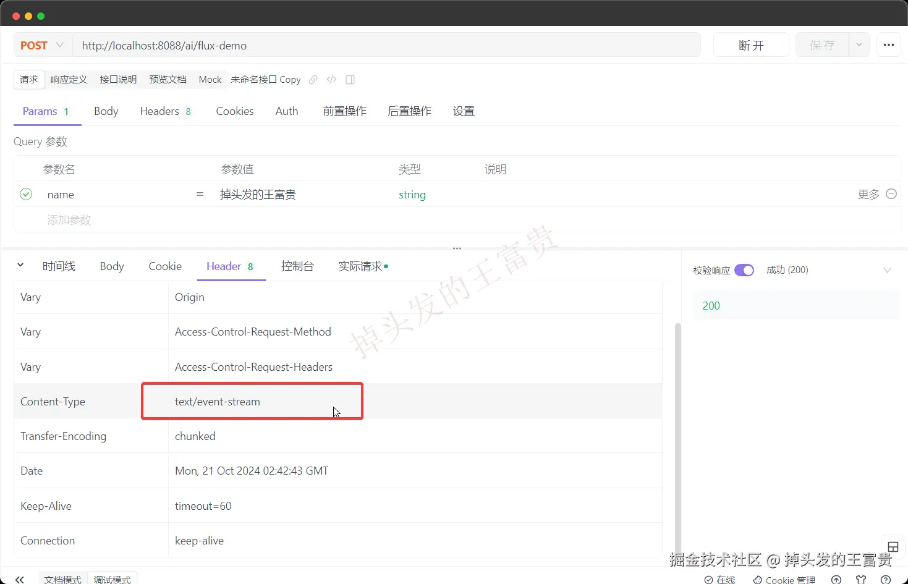Select the Mock segment
908x584 pixels.
[210, 80]
